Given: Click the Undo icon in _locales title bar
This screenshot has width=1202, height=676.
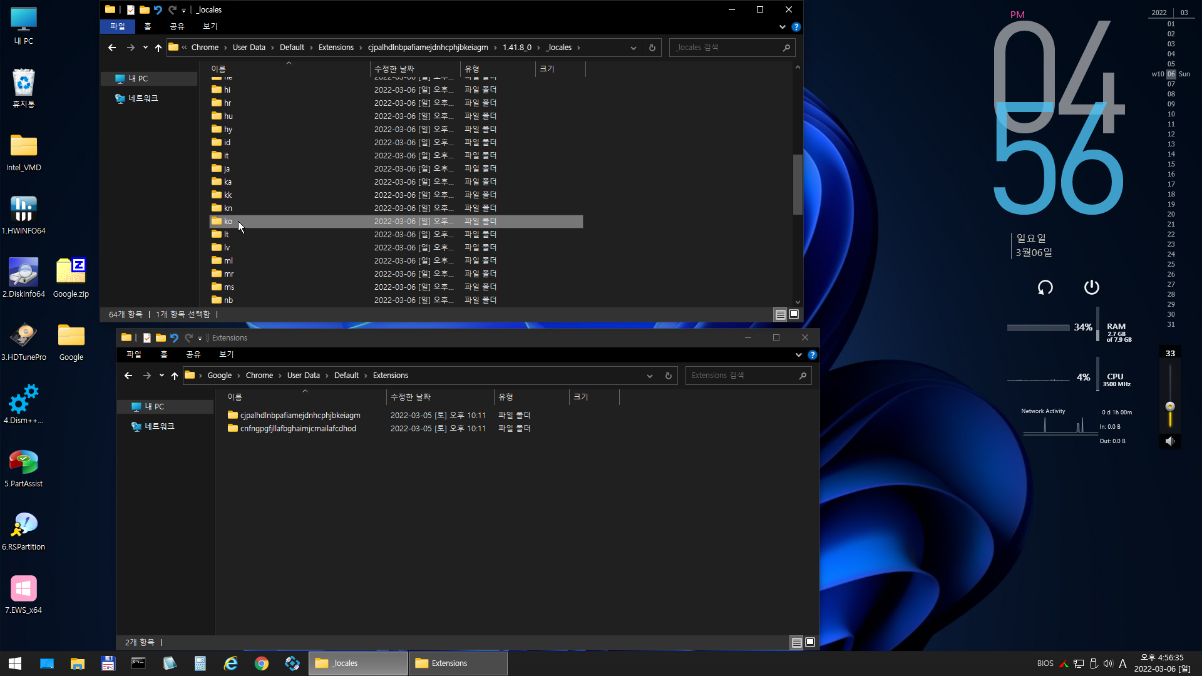Looking at the screenshot, I should [x=158, y=10].
